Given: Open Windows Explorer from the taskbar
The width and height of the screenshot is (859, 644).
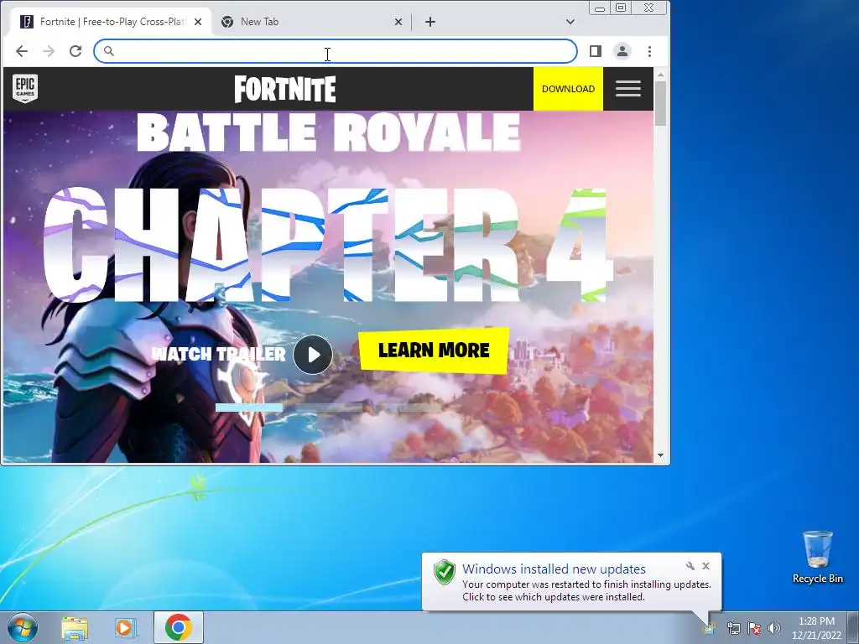Looking at the screenshot, I should [75, 627].
